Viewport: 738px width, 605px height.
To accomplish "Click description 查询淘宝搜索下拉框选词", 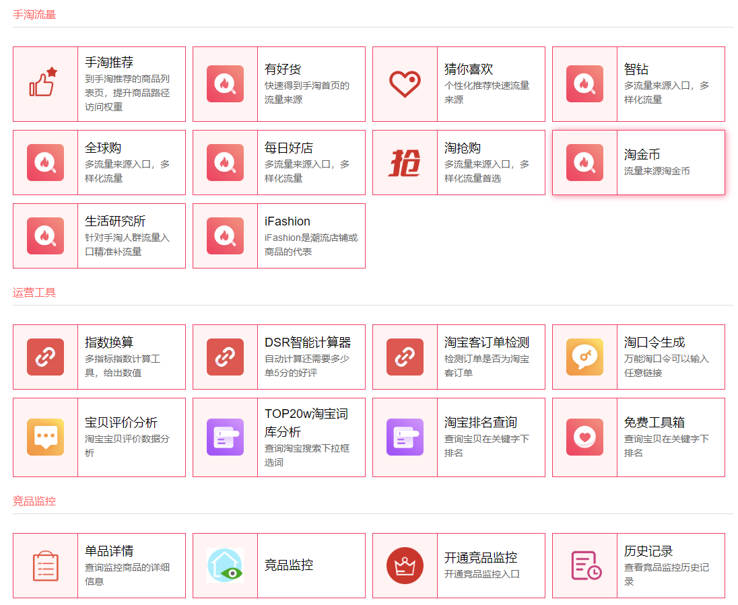I will [307, 455].
